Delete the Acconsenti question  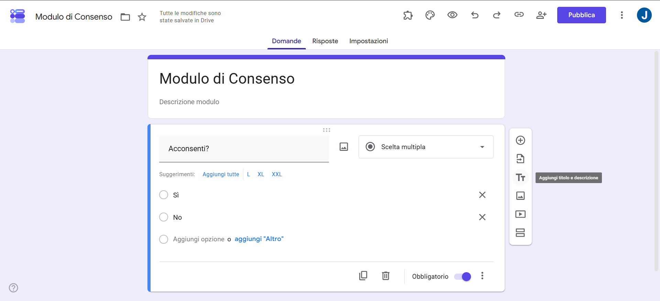coord(386,276)
